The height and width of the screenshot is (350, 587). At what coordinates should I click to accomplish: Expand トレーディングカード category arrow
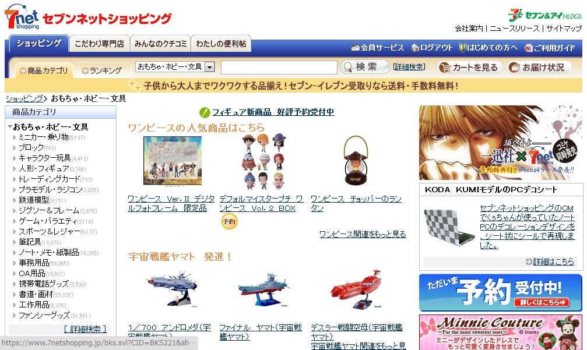(x=15, y=179)
